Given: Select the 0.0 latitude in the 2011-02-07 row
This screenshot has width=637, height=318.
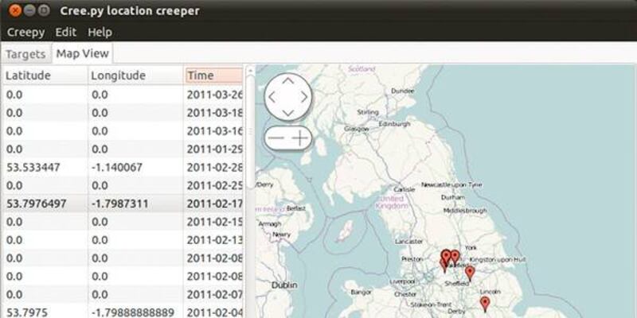Looking at the screenshot, I should [14, 294].
